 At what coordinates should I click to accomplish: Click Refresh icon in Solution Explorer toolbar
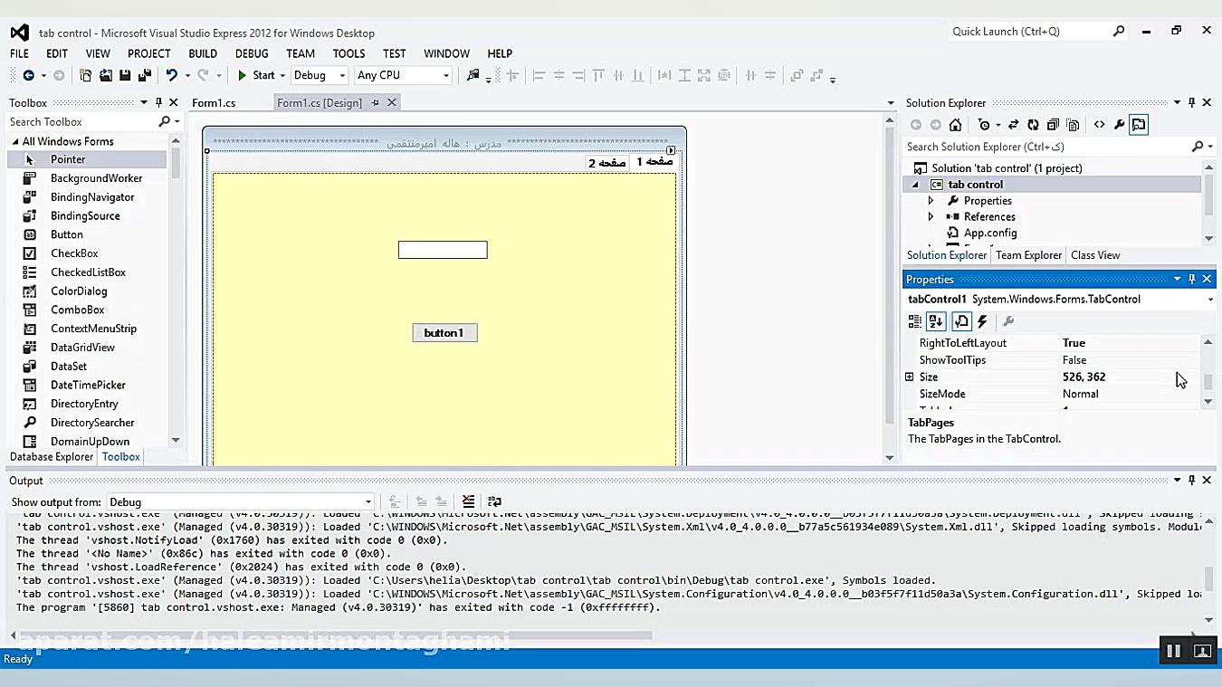click(1033, 125)
